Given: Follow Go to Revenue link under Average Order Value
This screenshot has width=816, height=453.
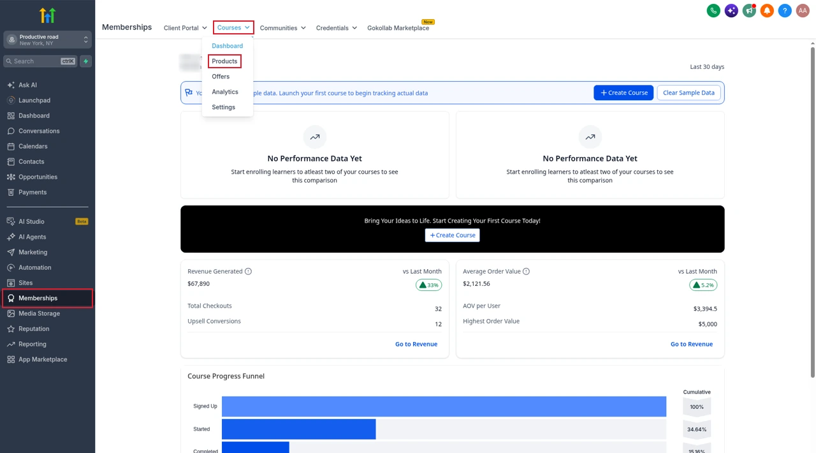Looking at the screenshot, I should coord(692,344).
